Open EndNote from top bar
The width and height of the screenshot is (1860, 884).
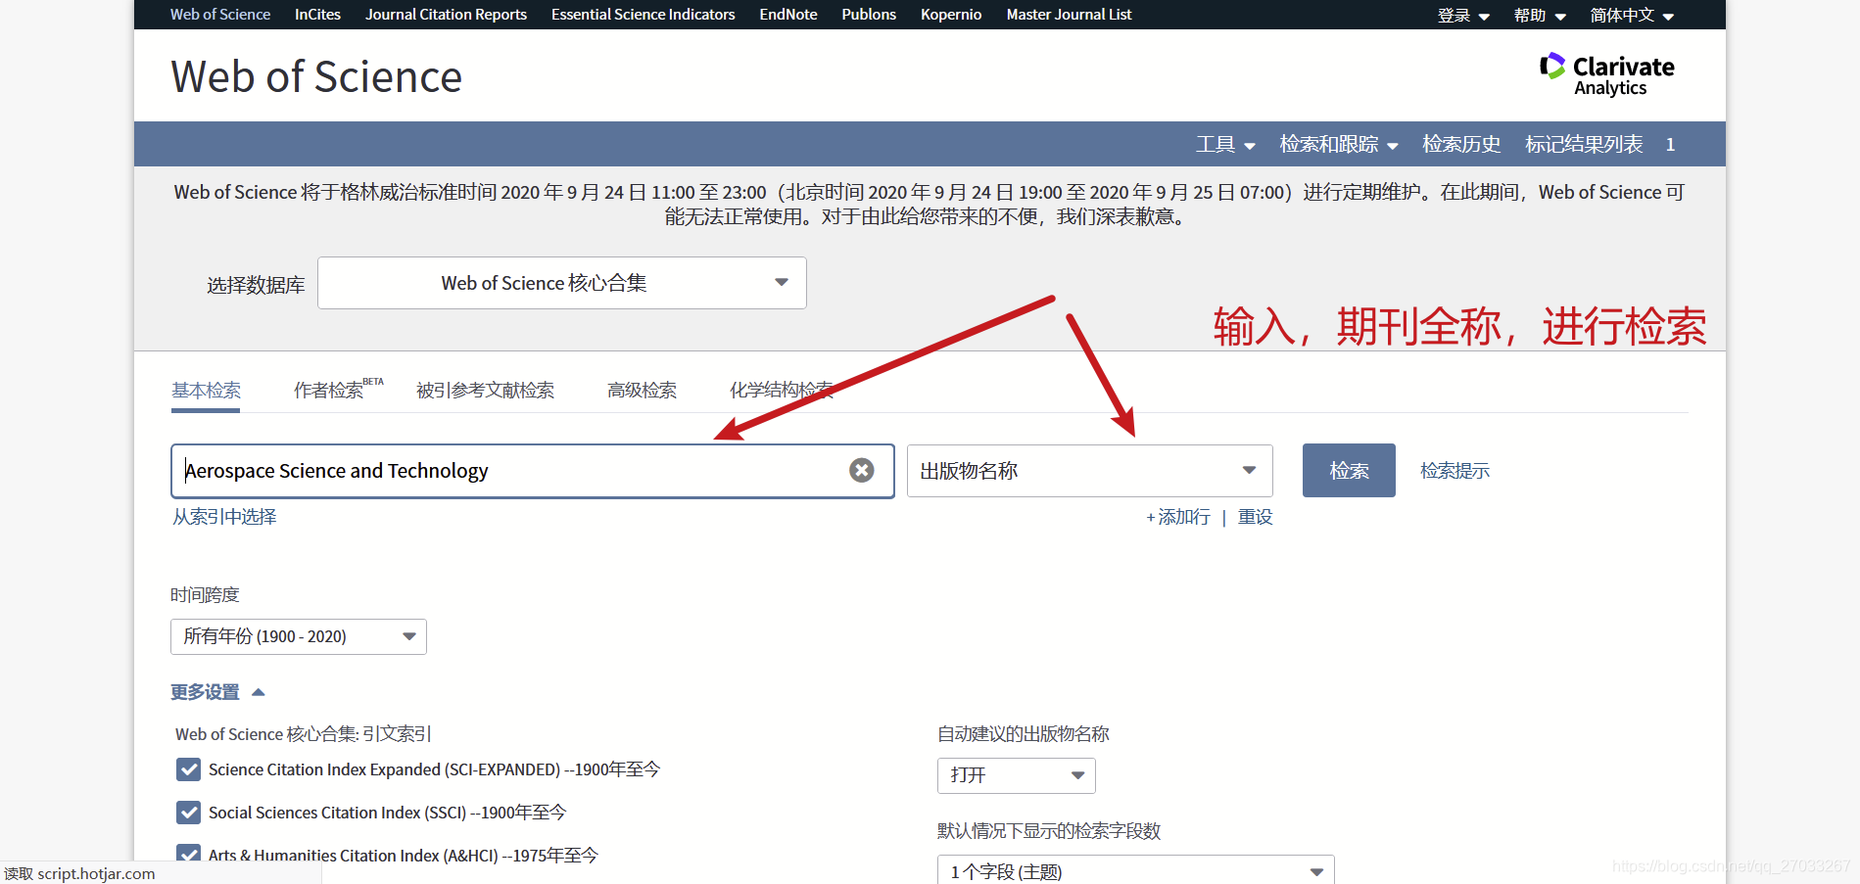[x=788, y=15]
